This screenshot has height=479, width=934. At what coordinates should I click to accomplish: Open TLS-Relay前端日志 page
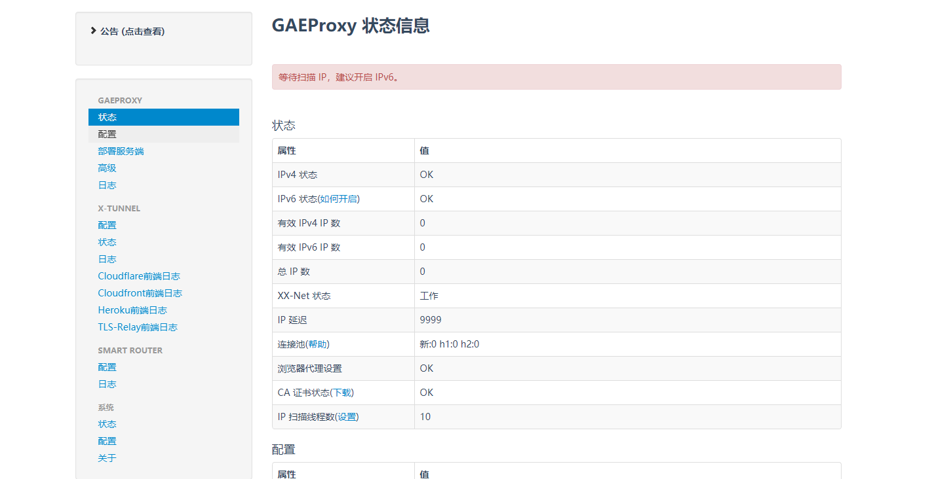coord(138,327)
